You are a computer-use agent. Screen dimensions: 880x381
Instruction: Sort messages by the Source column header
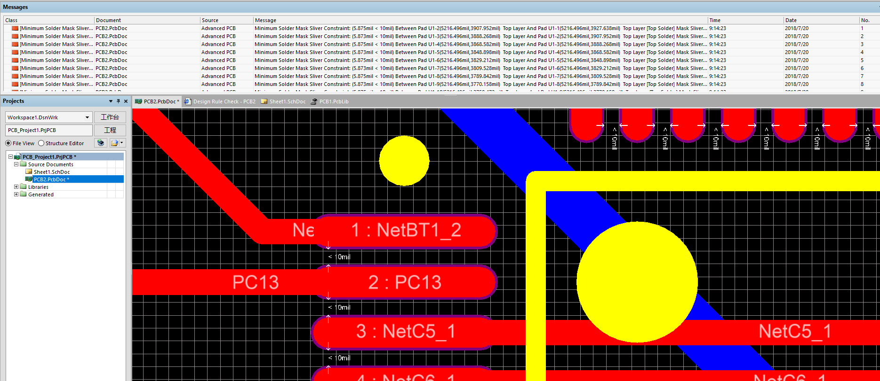coord(227,20)
